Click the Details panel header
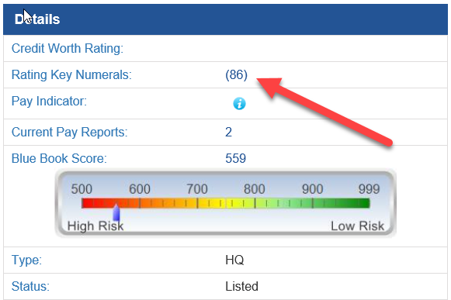 tap(225, 19)
